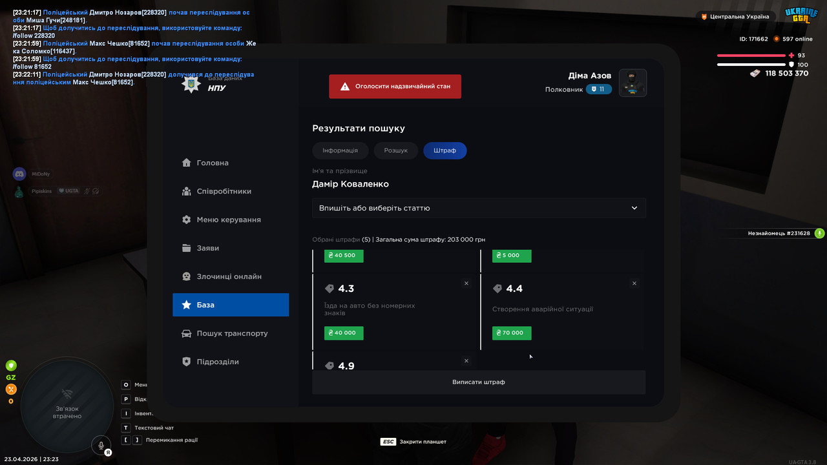Click the chat line /follow 81652

click(x=32, y=67)
